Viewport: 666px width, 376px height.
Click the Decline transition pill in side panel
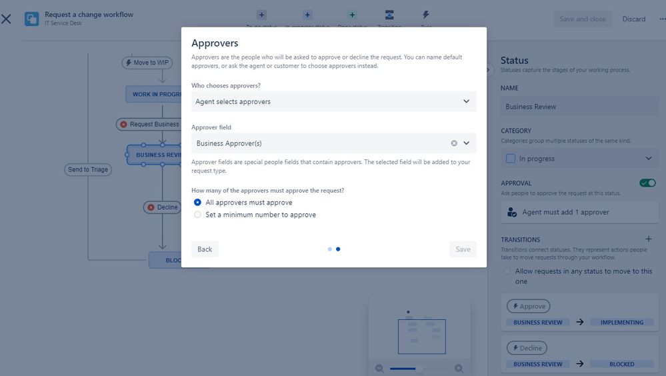pyautogui.click(x=527, y=348)
